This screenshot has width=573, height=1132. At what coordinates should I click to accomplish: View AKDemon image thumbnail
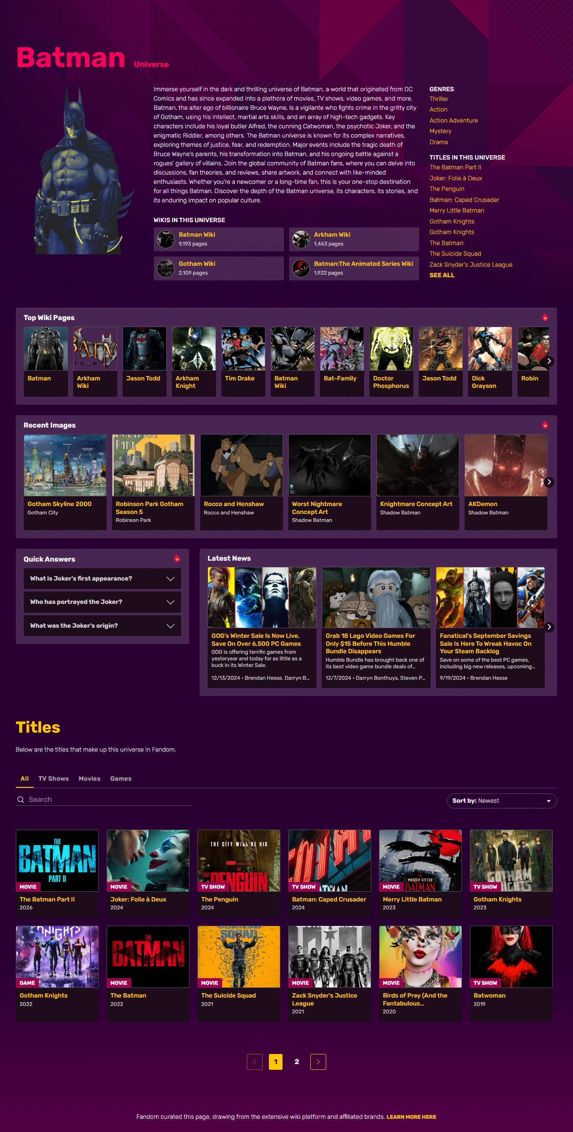(506, 465)
